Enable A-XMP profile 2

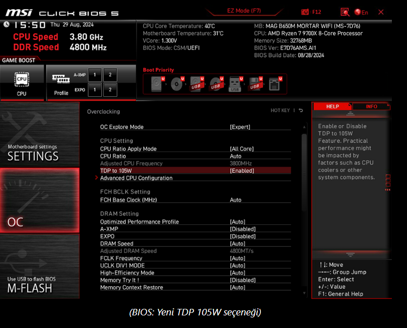[x=110, y=75]
